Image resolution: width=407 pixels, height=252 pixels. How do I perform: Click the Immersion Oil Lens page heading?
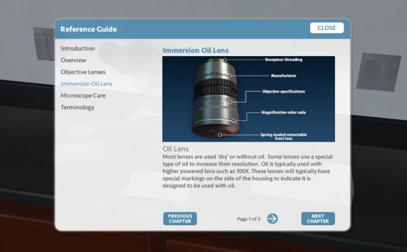tap(195, 50)
